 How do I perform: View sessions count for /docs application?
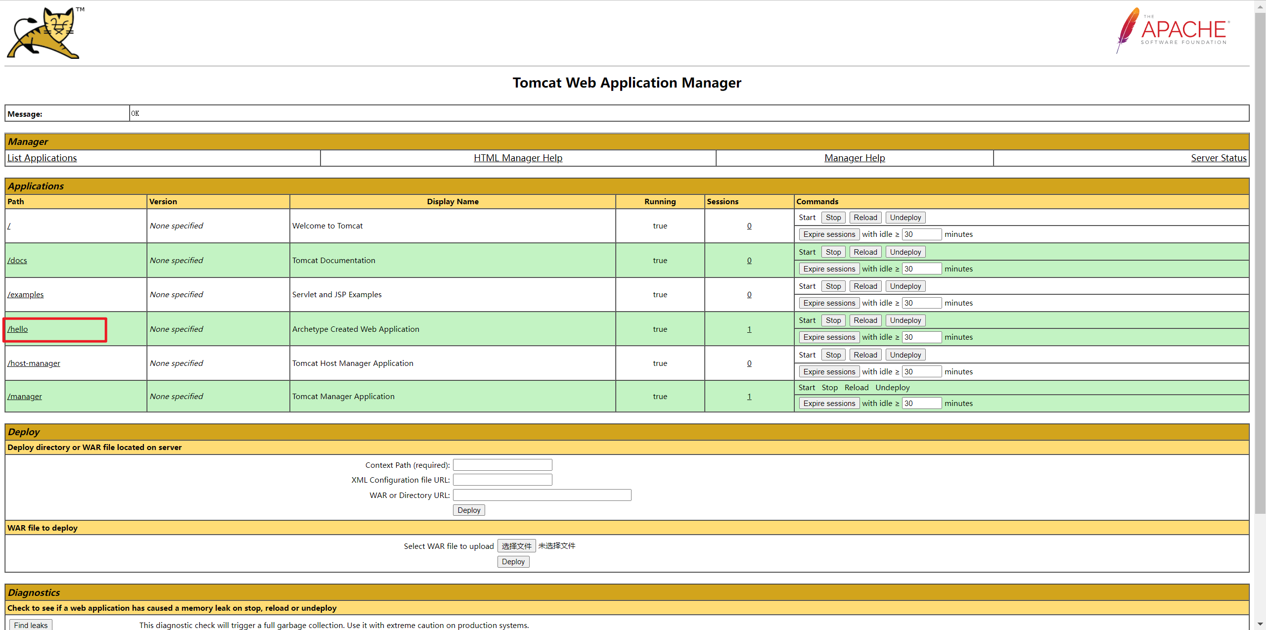[749, 260]
